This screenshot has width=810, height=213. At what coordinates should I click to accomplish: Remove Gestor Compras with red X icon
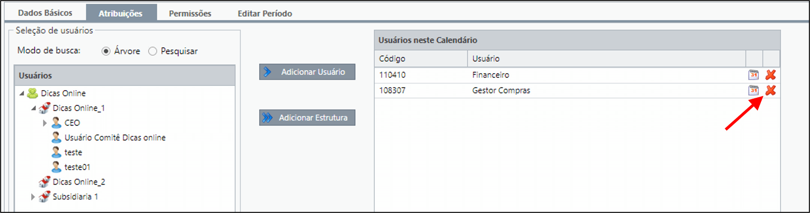pos(771,90)
